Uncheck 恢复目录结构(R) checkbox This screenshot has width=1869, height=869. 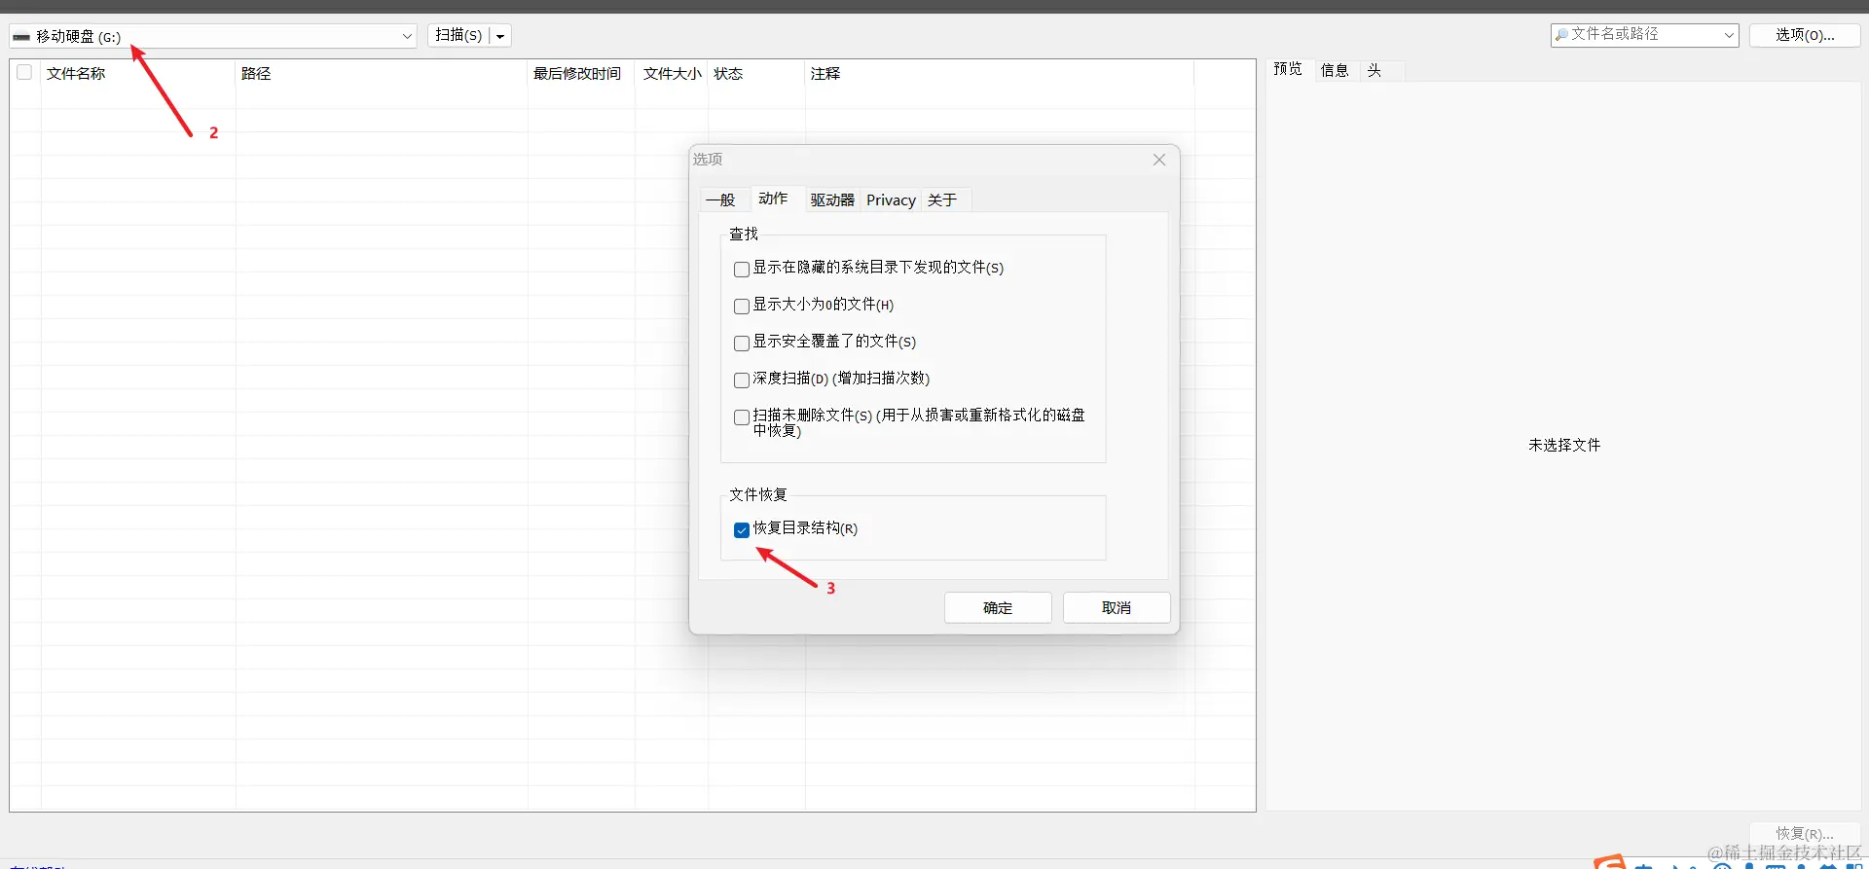pos(742,529)
